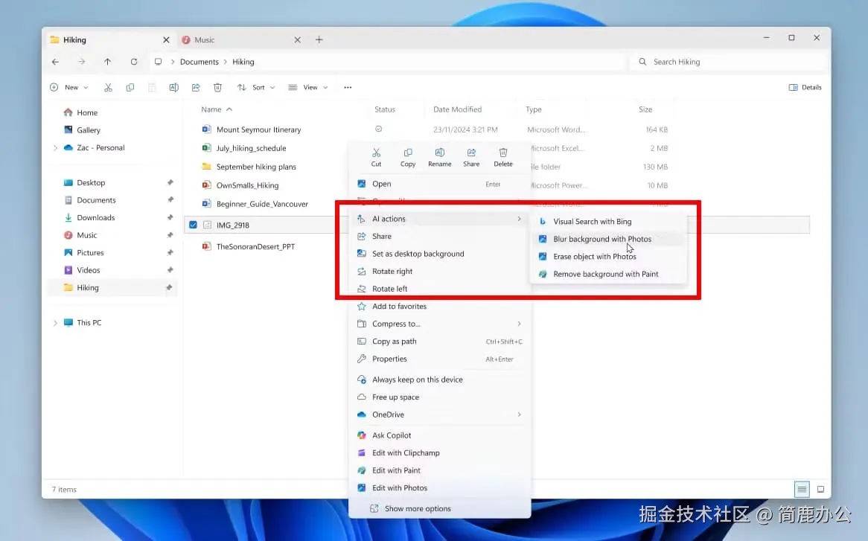
Task: Select Set as desktop background
Action: (440, 254)
